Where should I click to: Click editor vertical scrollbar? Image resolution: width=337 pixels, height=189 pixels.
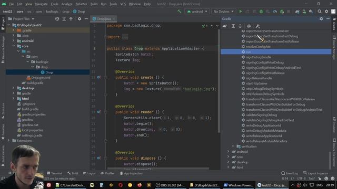(219, 81)
